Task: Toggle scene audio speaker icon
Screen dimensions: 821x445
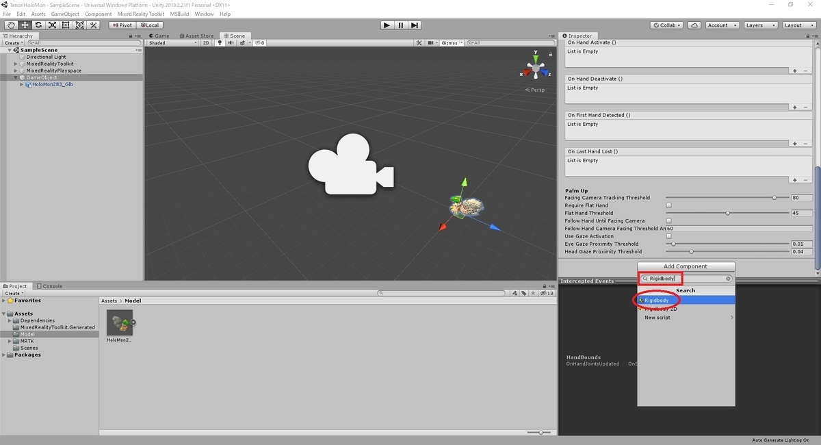Action: 231,42
